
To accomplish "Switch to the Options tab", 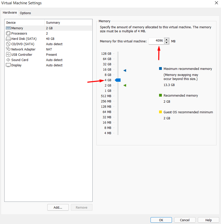I will (x=25, y=13).
